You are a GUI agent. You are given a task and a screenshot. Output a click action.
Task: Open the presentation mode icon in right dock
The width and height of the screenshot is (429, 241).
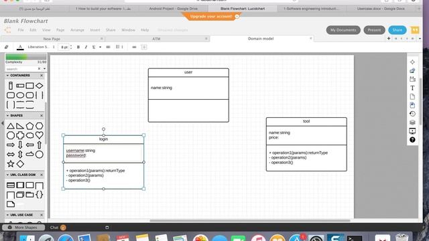click(412, 131)
